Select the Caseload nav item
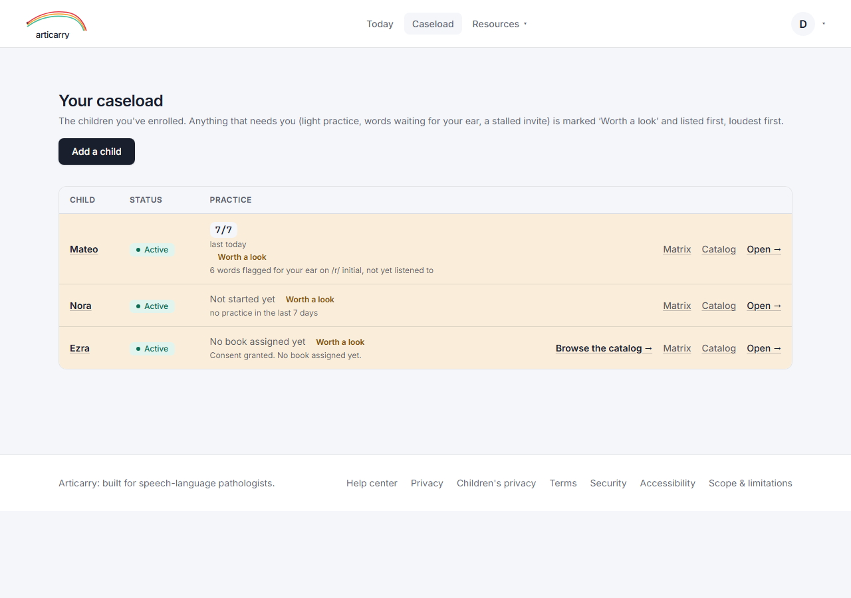851x598 pixels. point(433,24)
